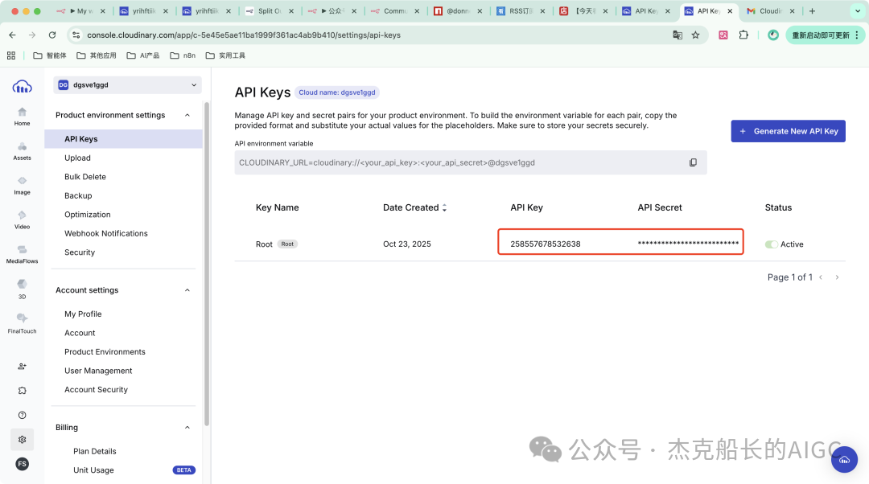Collapse Account settings section
This screenshot has width=869, height=484.
(x=187, y=290)
